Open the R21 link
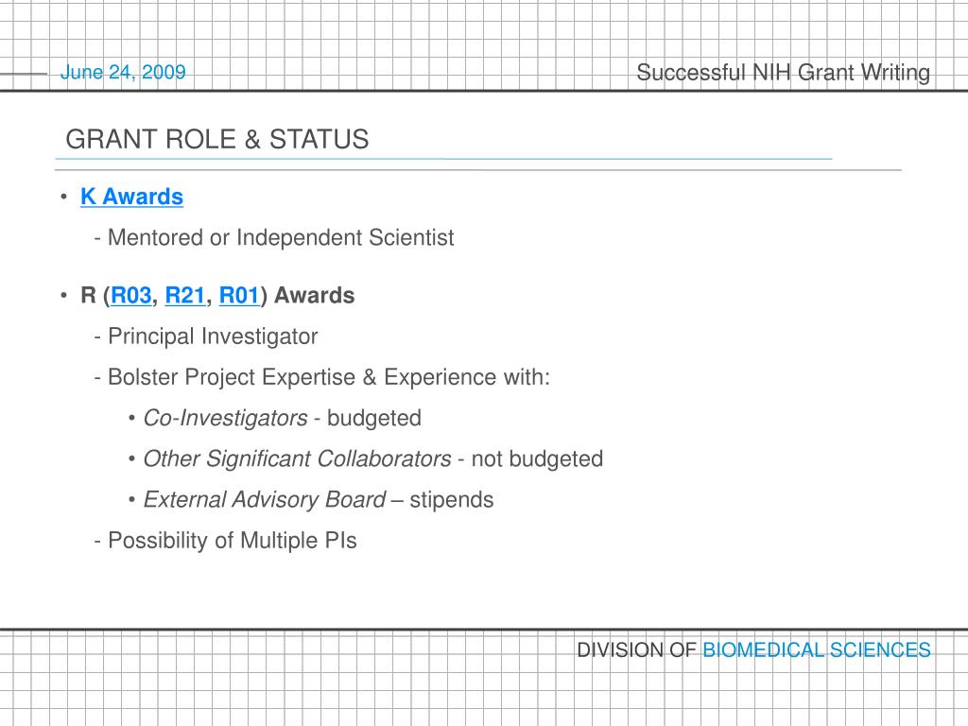The width and height of the screenshot is (968, 726). (184, 295)
